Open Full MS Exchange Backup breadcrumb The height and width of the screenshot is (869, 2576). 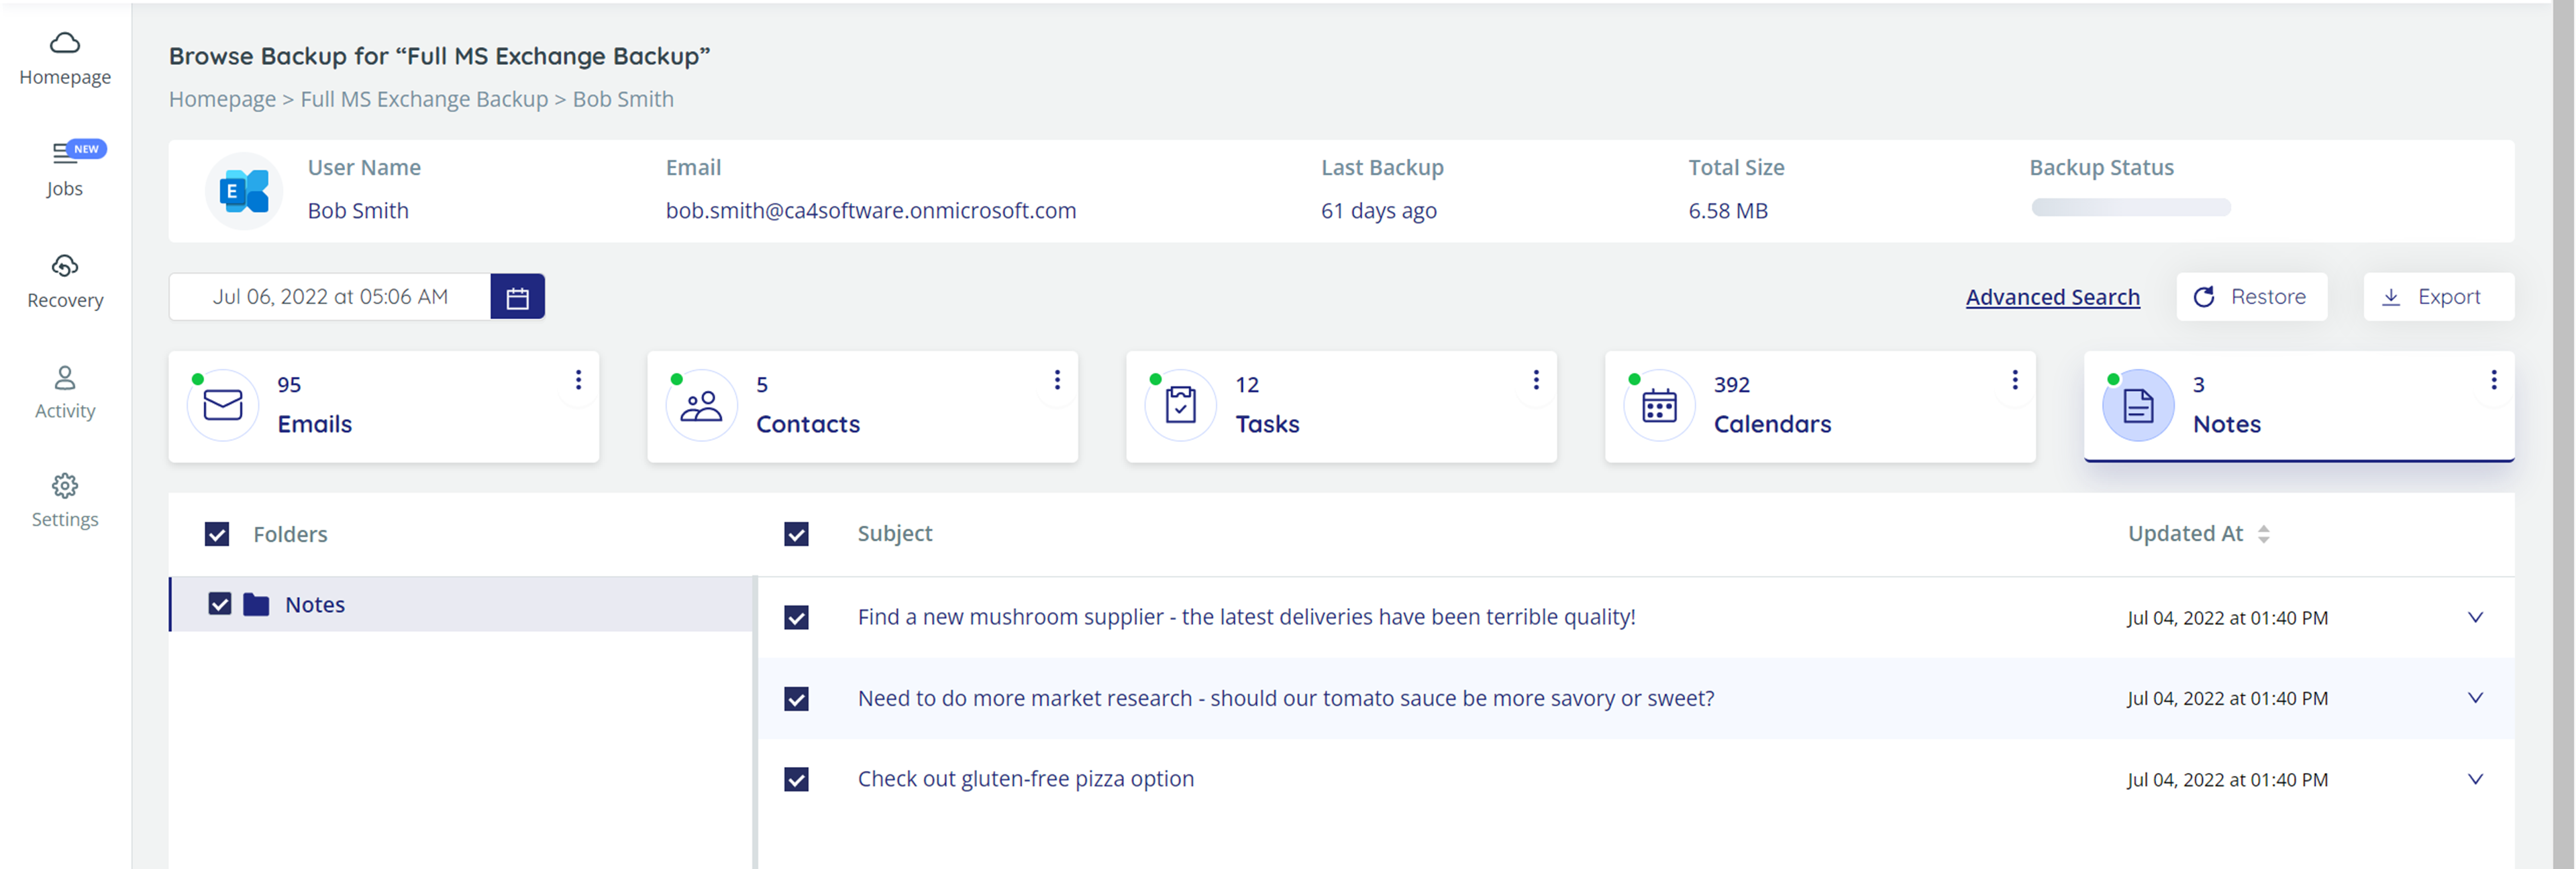424,100
